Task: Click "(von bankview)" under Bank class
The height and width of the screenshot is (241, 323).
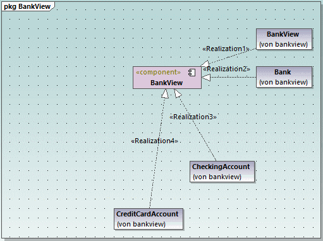Action: (283, 82)
